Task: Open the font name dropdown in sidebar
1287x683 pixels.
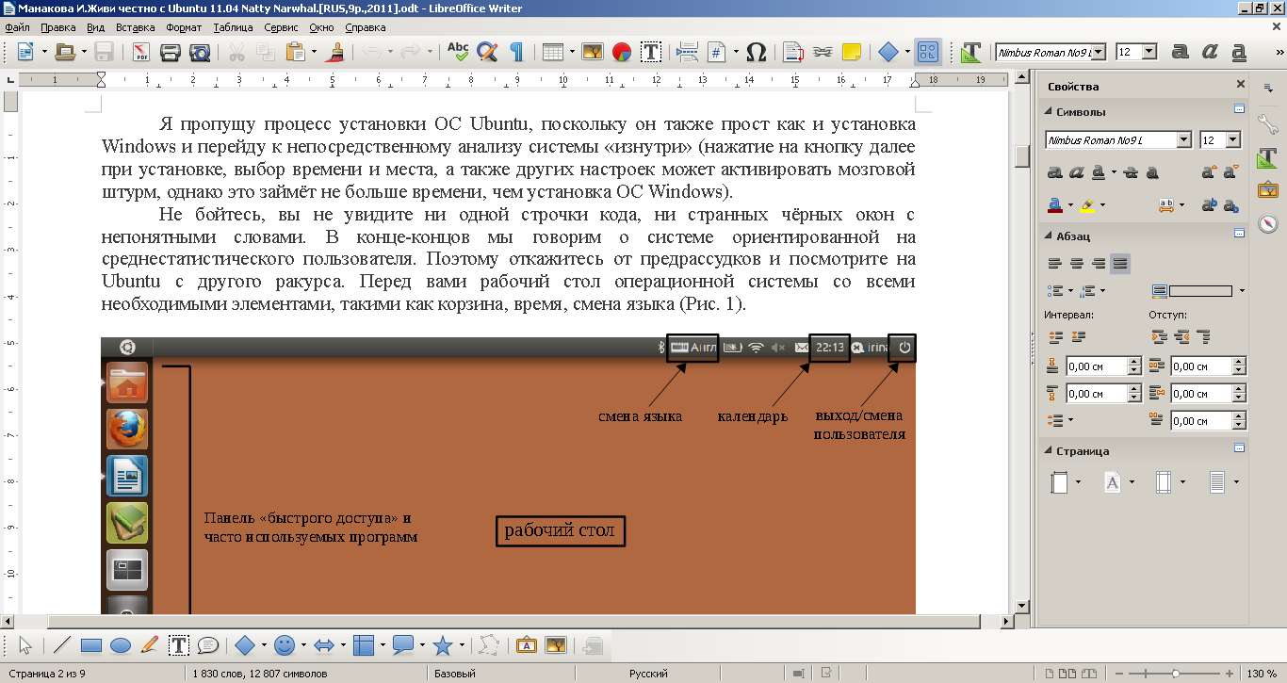Action: [1184, 140]
